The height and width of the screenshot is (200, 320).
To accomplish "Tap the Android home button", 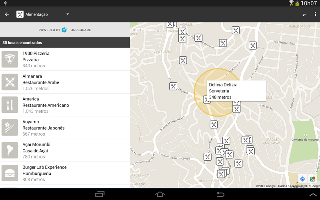I will (x=160, y=194).
